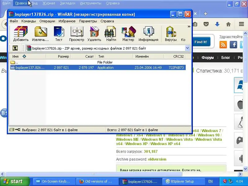This screenshot has height=186, width=248.
Task: Open Firefox downloads arrow icon
Action: 217,24
